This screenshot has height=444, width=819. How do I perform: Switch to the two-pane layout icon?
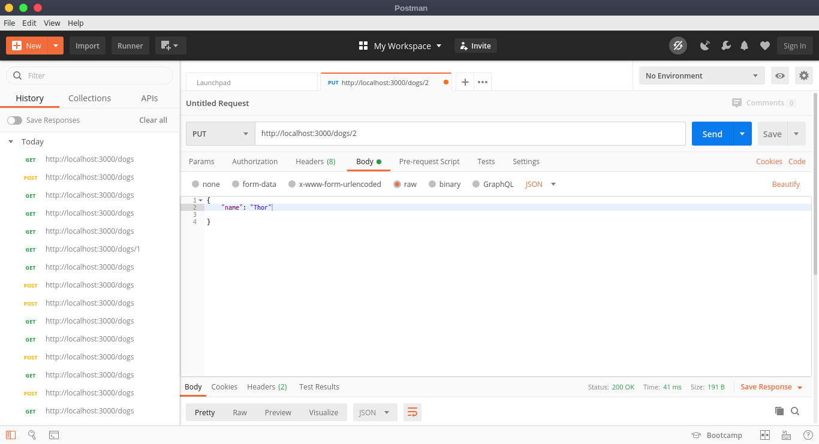click(x=764, y=435)
